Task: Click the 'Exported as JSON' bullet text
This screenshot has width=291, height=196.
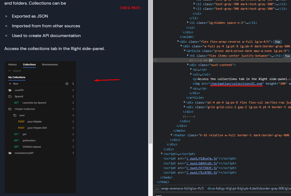Action: tap(30, 16)
